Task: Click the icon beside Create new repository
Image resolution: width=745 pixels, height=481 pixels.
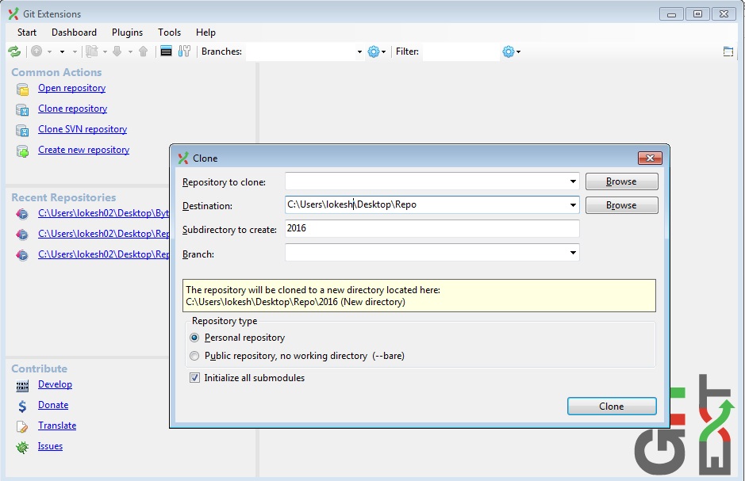Action: [22, 151]
